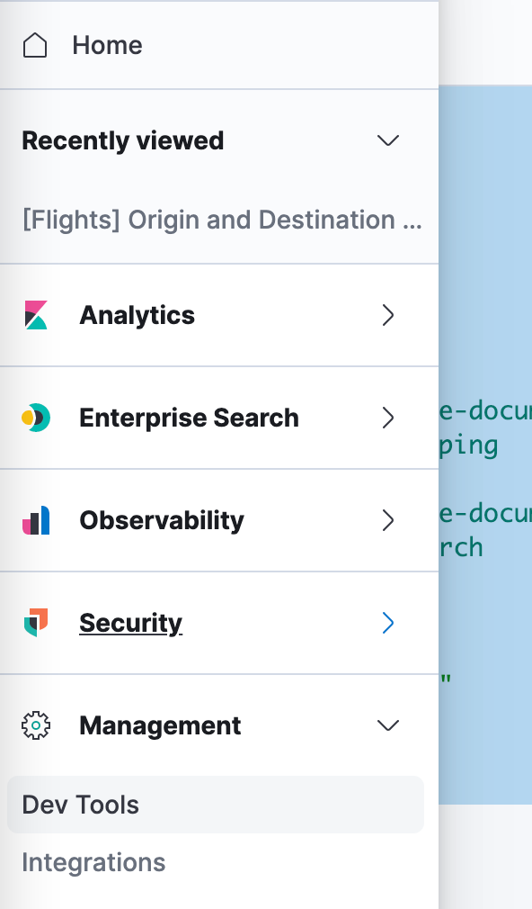Click the Security shield logo icon

coord(36,623)
